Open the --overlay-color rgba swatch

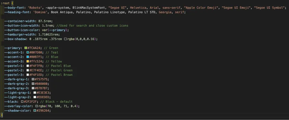[37, 106]
